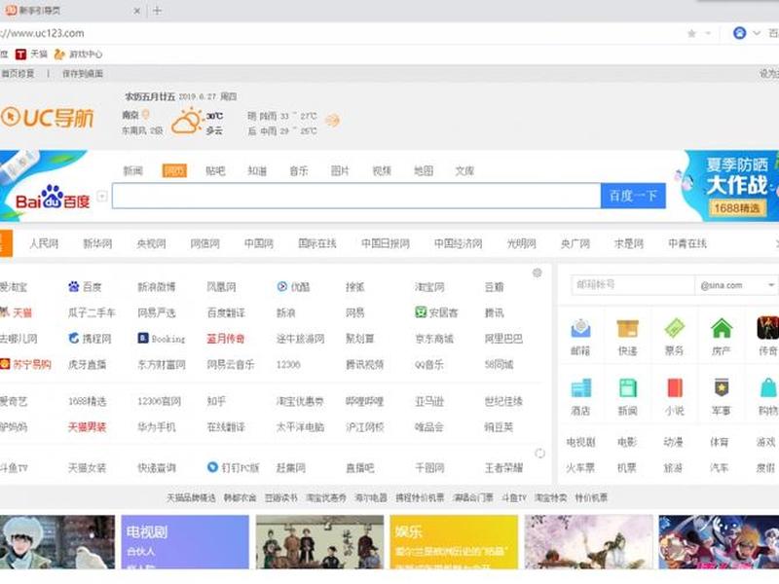The height and width of the screenshot is (584, 779).
Task: Open the 邮箱 mail icon shortcut
Action: click(x=580, y=328)
